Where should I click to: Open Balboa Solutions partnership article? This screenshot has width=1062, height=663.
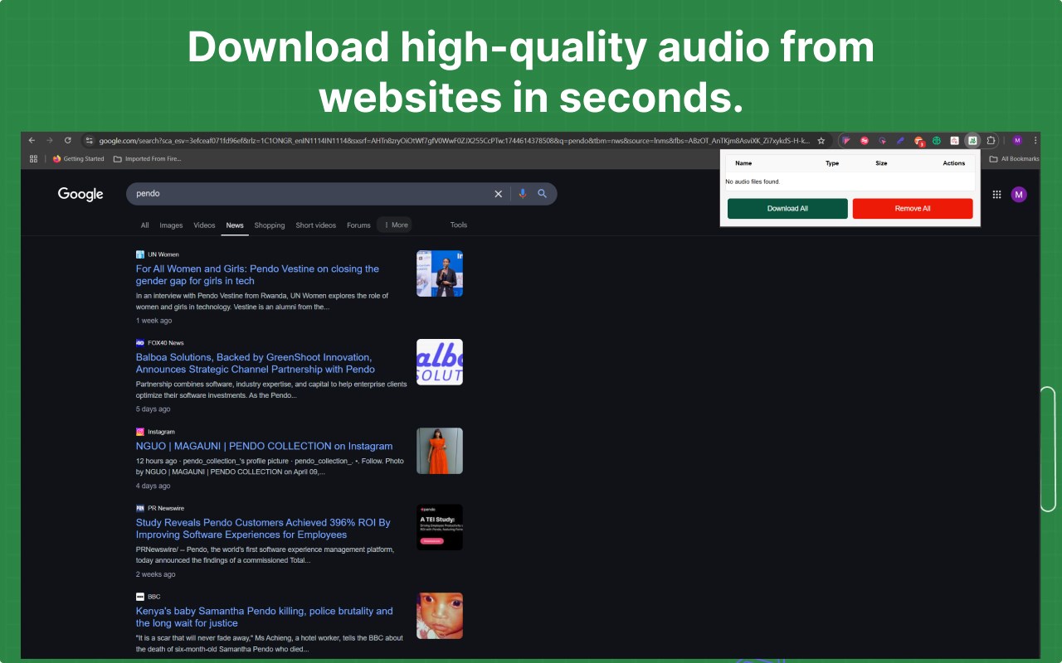pos(256,363)
